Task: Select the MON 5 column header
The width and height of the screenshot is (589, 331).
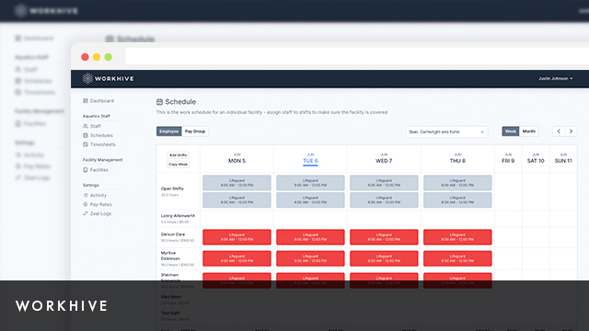Action: click(237, 158)
